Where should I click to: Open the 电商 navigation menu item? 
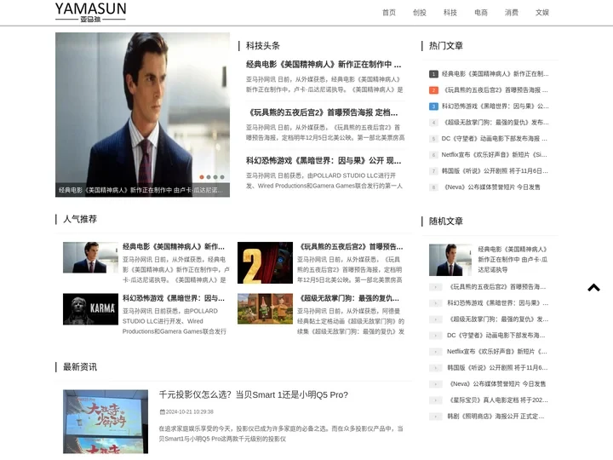(x=481, y=13)
